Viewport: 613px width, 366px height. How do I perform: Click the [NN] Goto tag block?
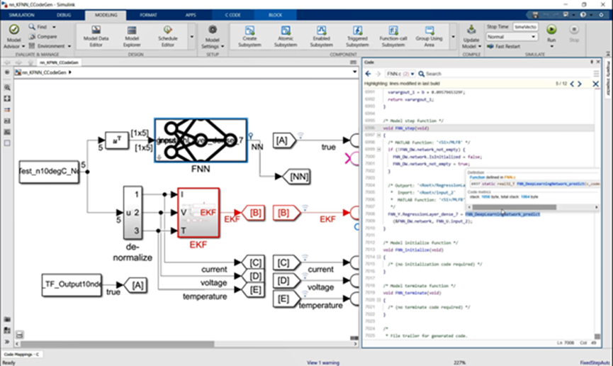click(296, 177)
